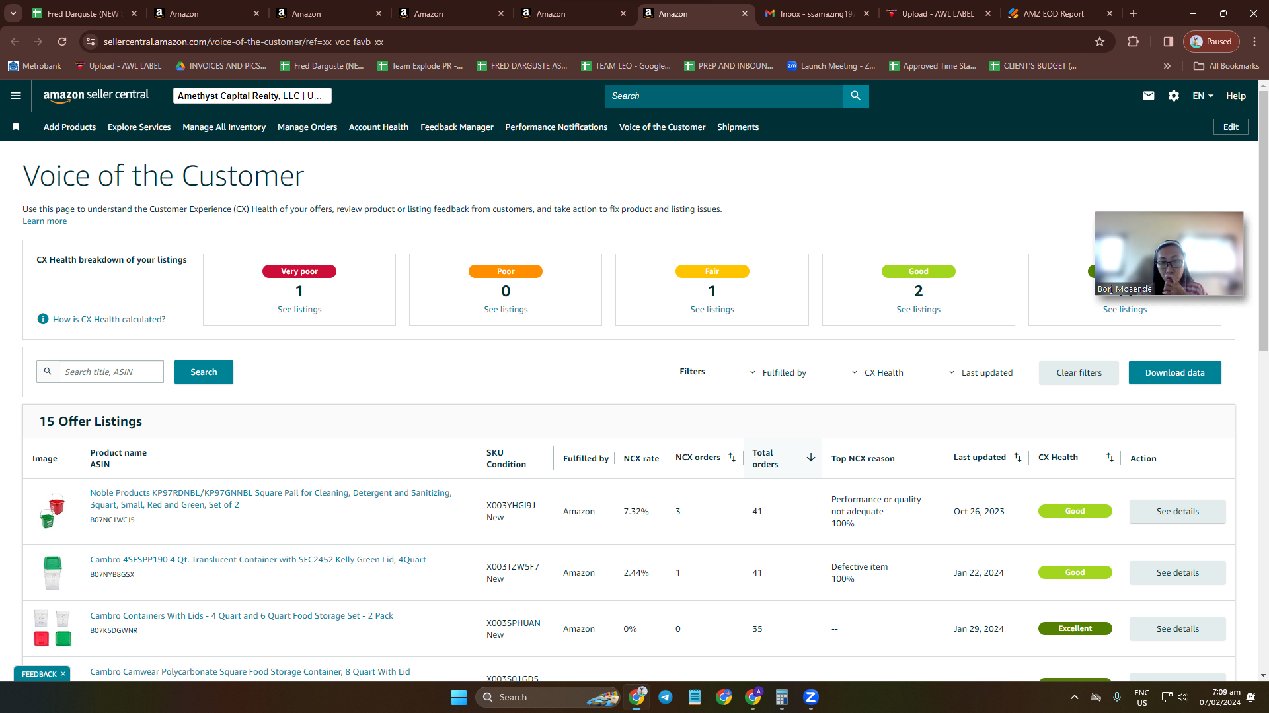Image resolution: width=1269 pixels, height=713 pixels.
Task: Expand the hidden bookmarks chevron
Action: (x=1167, y=66)
